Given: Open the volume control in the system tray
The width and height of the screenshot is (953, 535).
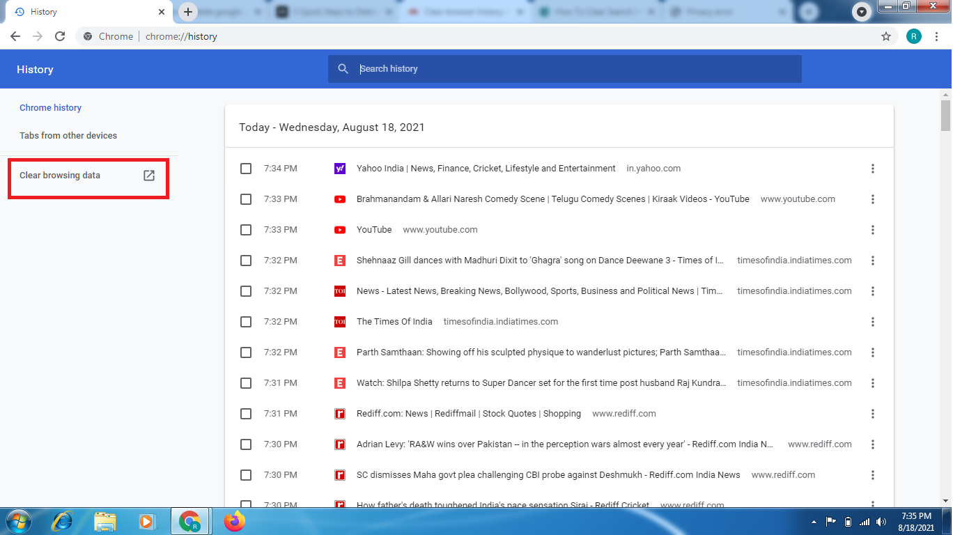Looking at the screenshot, I should (x=881, y=522).
